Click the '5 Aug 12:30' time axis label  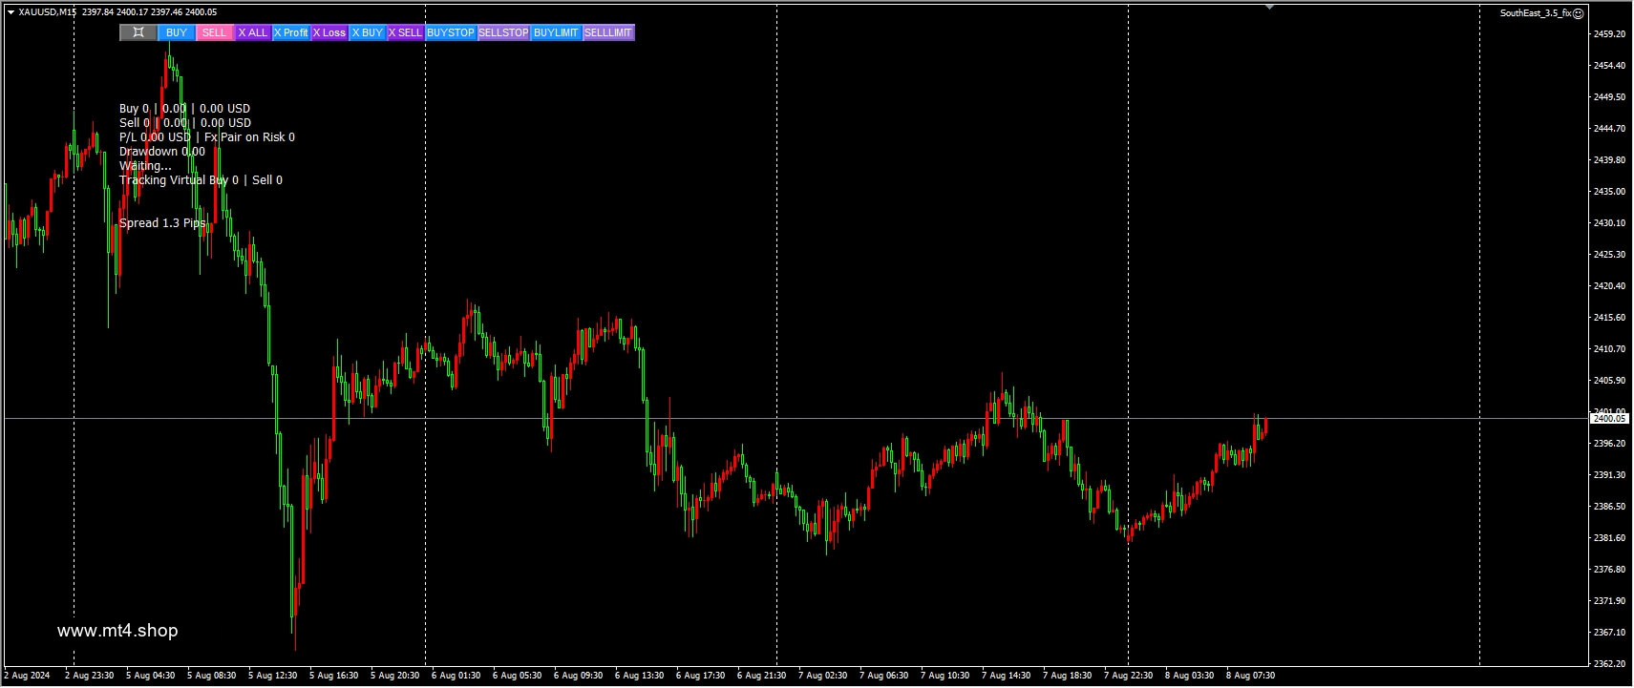click(x=273, y=676)
